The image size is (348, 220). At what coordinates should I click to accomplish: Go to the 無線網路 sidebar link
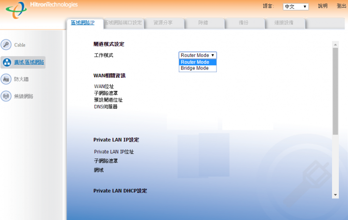24,96
